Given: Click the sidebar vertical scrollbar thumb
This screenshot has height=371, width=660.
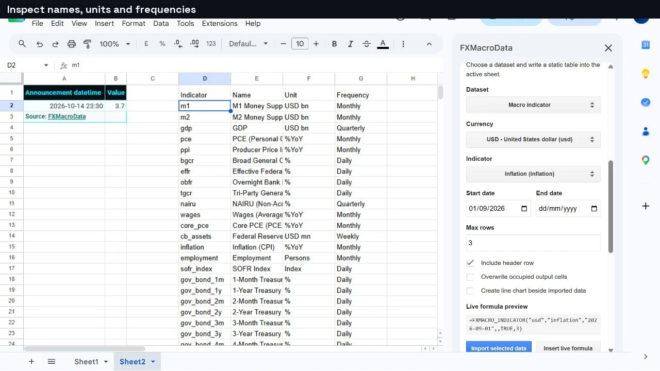Looking at the screenshot, I should click(x=611, y=207).
